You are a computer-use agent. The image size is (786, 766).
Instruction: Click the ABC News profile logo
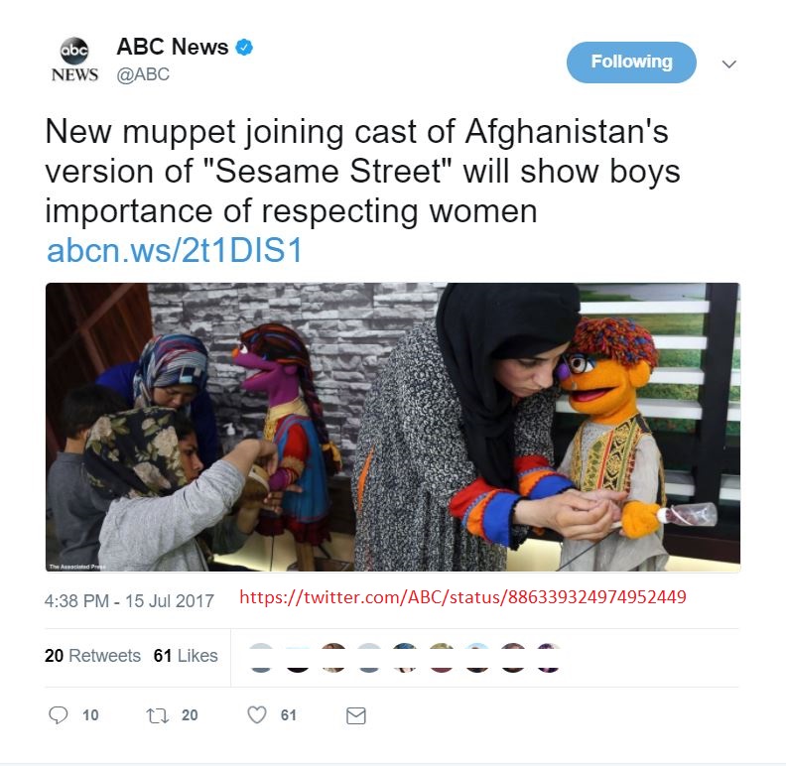(x=74, y=60)
